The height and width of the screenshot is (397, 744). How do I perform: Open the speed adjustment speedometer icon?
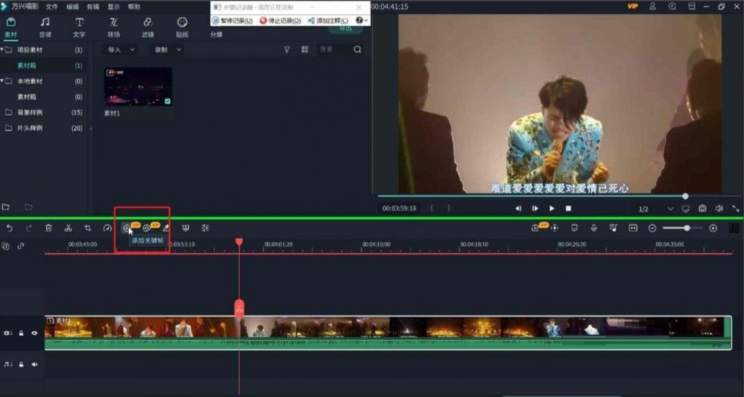tap(107, 228)
